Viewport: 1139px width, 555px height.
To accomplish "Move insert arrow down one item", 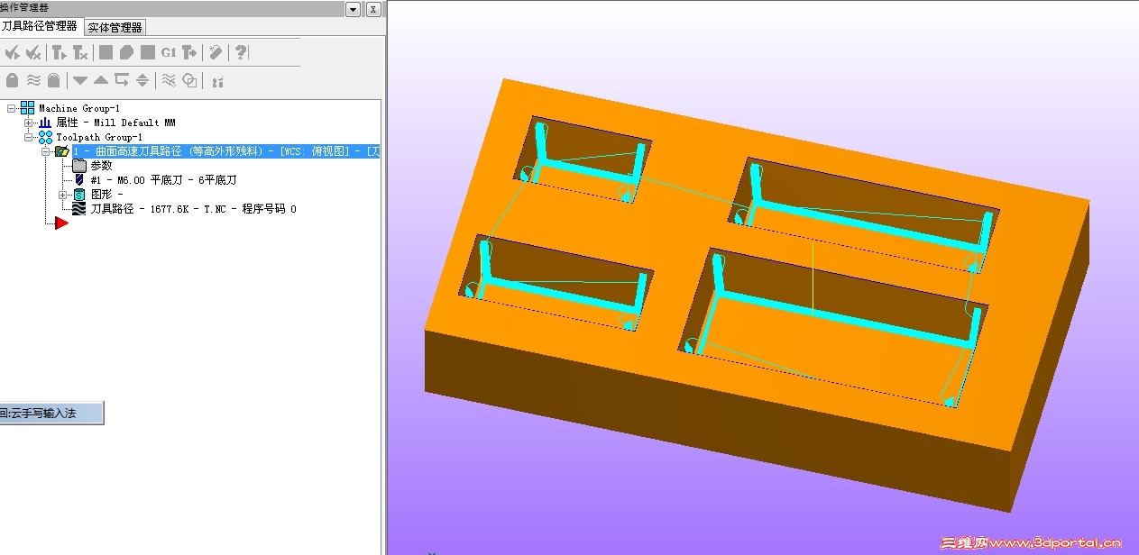I will (80, 80).
